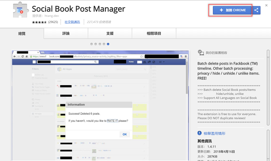Click the 版本: 1.4.11 version text
Viewport: 271px width, 161px height.
[207, 147]
